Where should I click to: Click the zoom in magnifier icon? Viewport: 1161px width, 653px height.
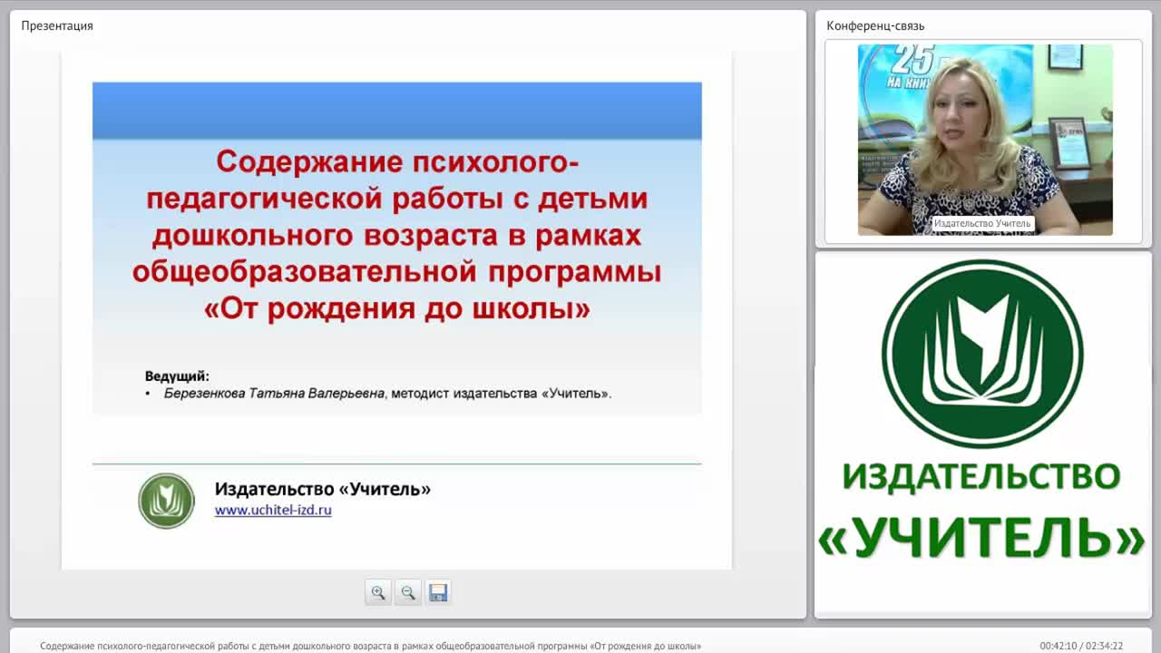[378, 592]
